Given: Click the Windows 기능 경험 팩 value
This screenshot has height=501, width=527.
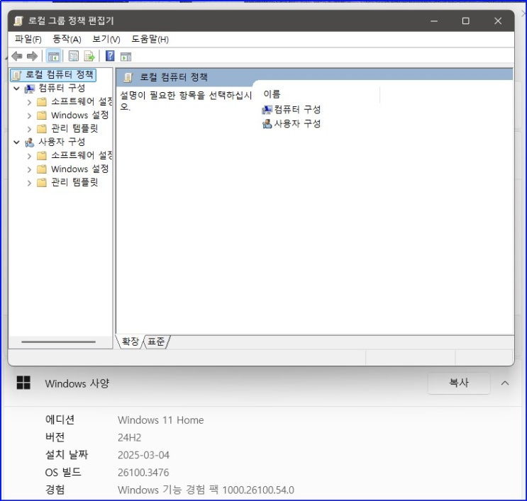Looking at the screenshot, I should [x=206, y=490].
